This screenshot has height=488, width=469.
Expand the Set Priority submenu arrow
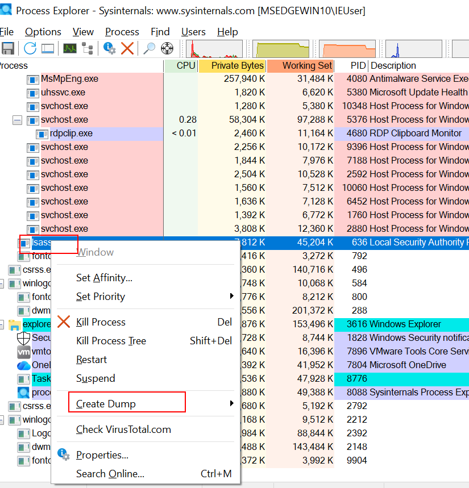tap(231, 295)
